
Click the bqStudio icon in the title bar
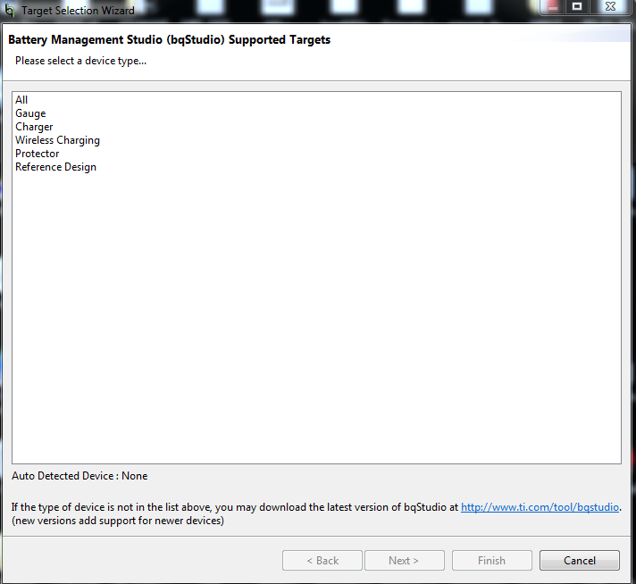(x=10, y=10)
